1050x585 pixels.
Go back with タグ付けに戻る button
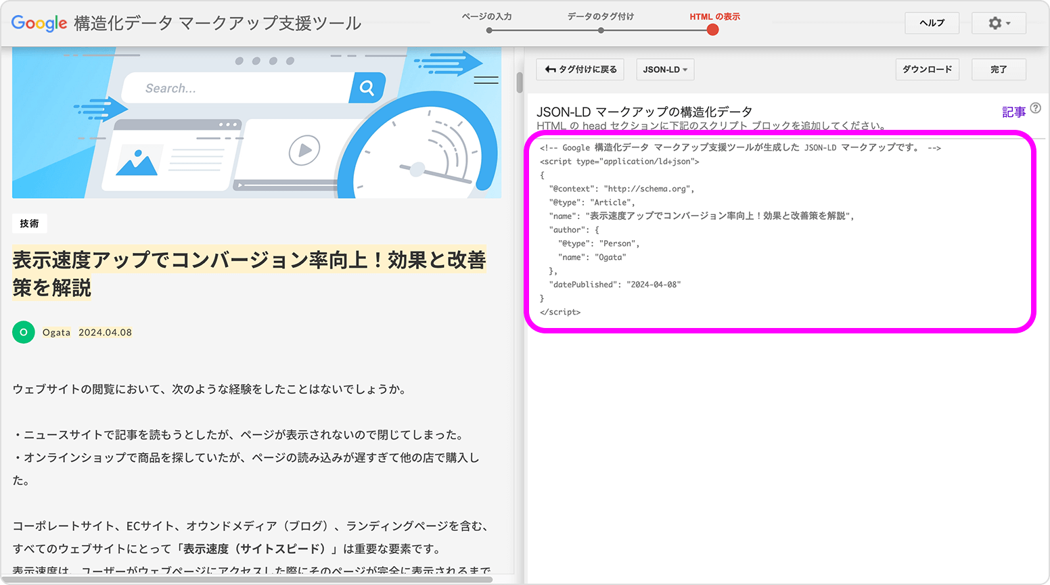coord(580,70)
